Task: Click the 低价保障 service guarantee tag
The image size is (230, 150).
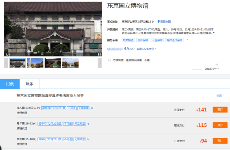Action: point(142,40)
